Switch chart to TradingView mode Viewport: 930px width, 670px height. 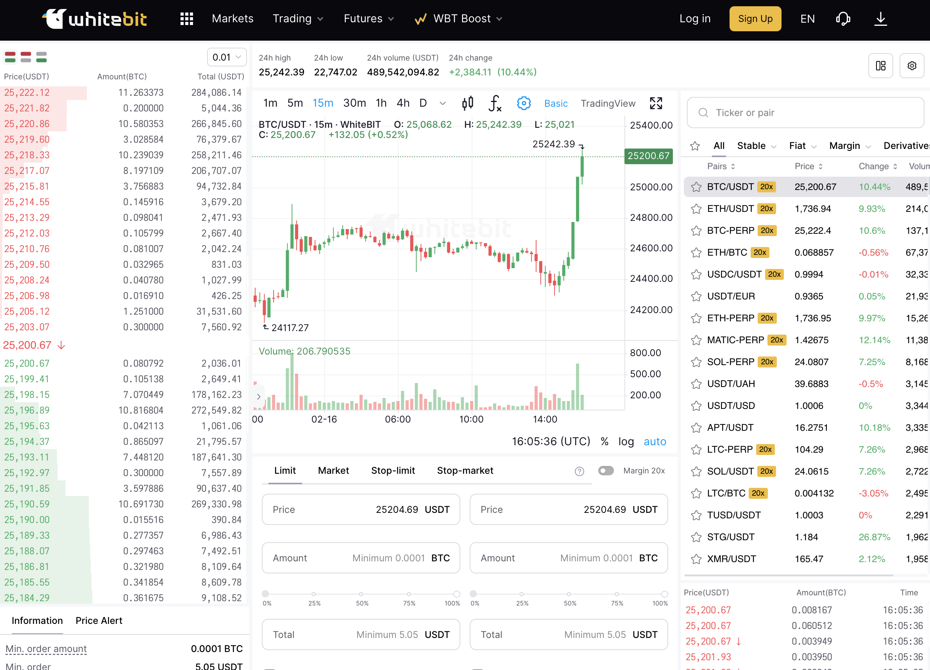pyautogui.click(x=608, y=103)
